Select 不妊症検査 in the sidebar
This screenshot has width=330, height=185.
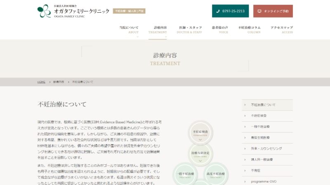pos(267,116)
